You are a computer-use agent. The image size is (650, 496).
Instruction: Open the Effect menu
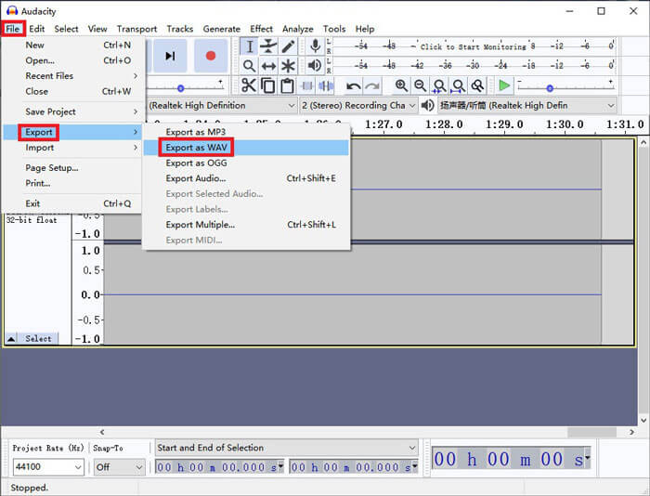click(x=261, y=29)
